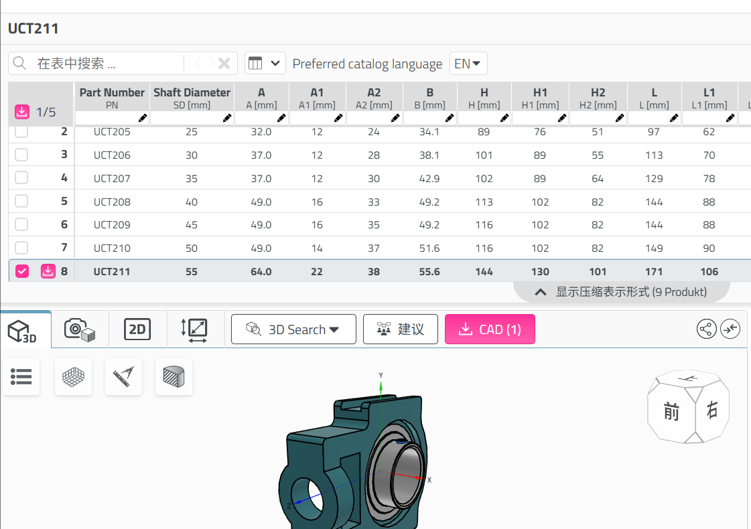Open the 3D Search dropdown
The height and width of the screenshot is (529, 751).
[293, 329]
